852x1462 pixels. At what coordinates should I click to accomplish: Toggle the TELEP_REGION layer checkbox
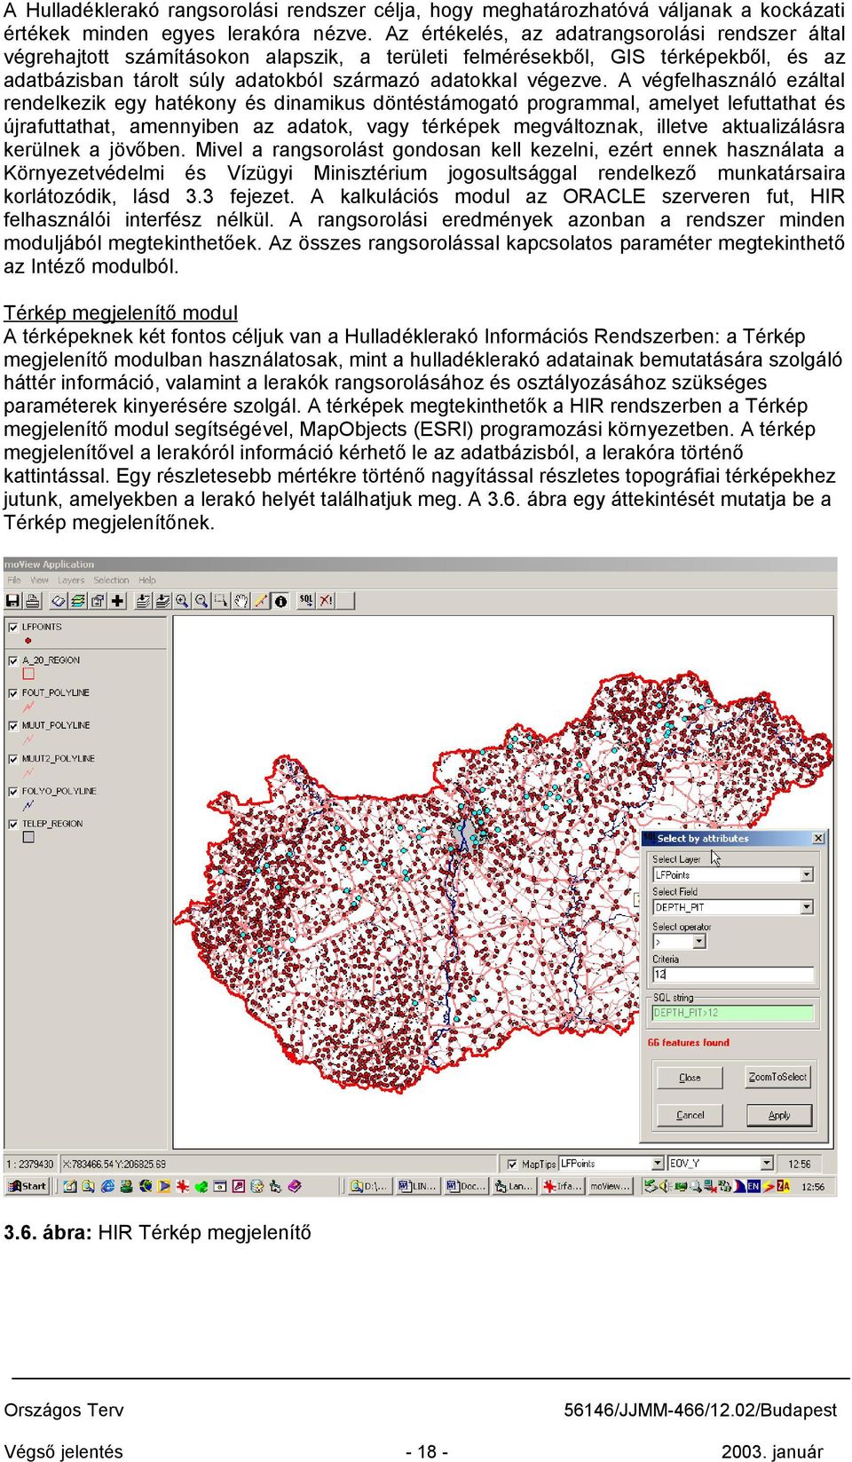(13, 824)
